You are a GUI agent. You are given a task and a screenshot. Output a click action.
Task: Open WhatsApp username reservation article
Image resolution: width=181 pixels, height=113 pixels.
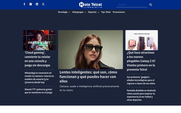39,78
